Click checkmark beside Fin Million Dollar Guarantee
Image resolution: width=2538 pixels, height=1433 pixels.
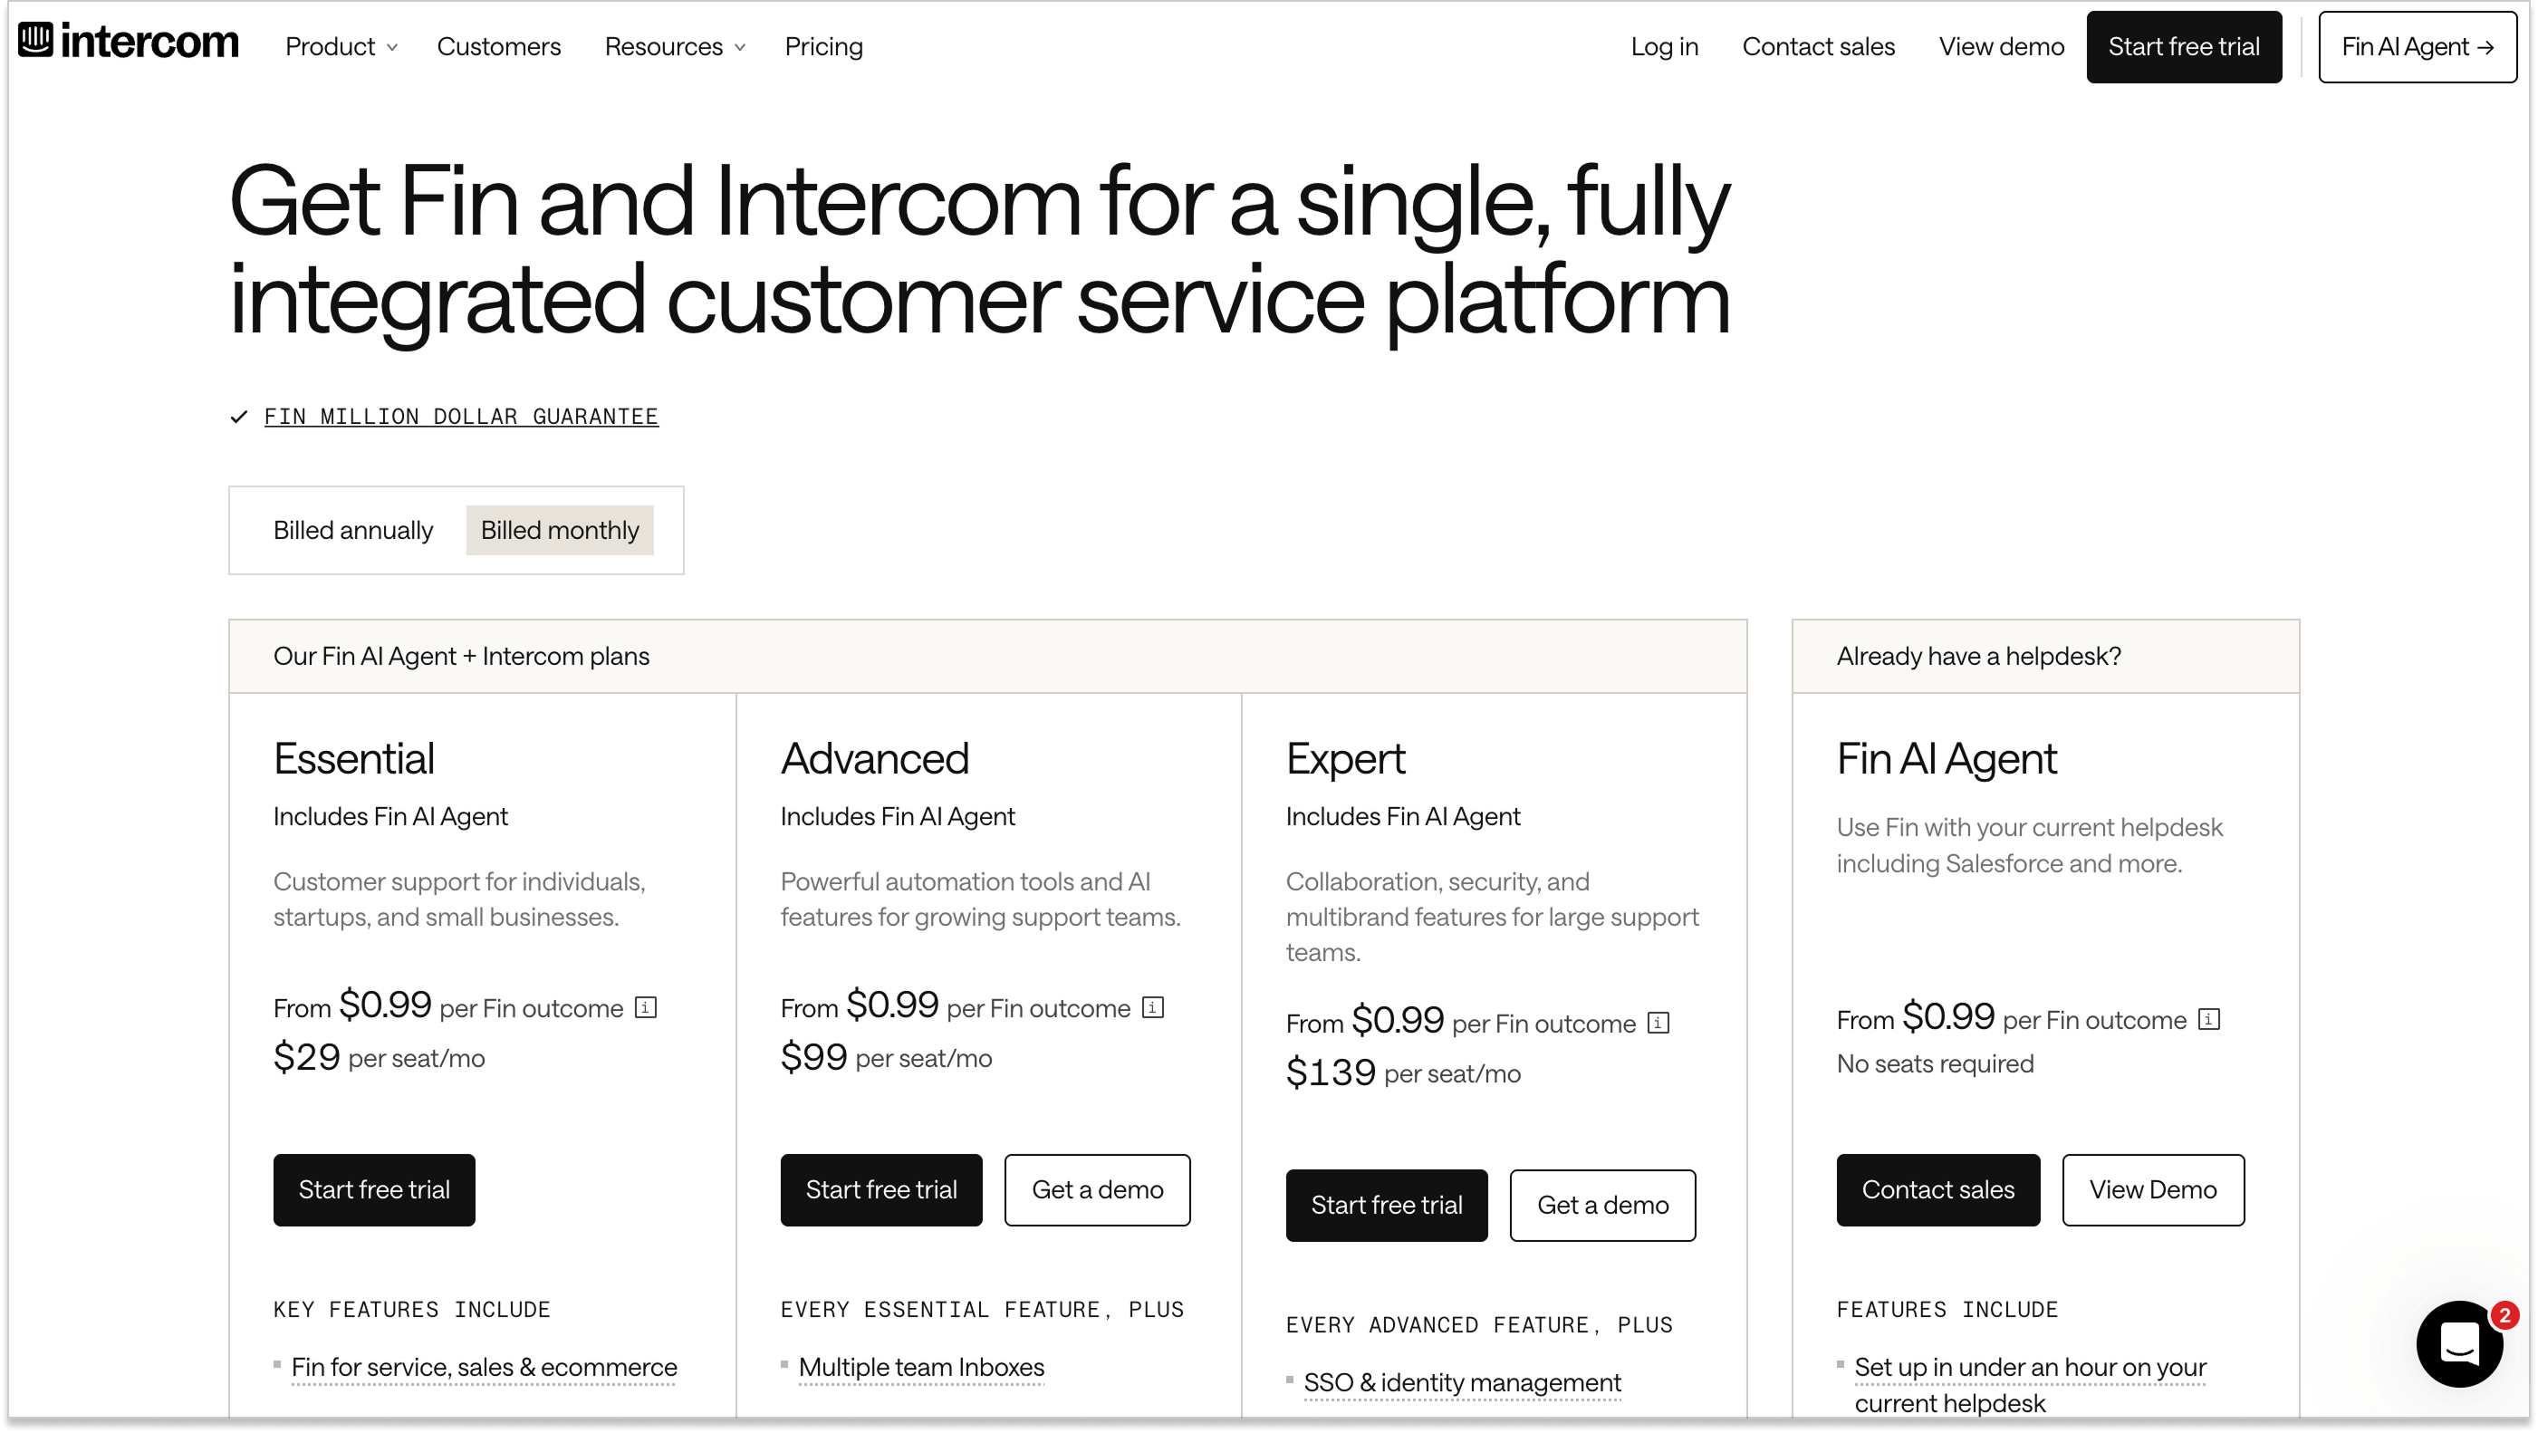(238, 417)
